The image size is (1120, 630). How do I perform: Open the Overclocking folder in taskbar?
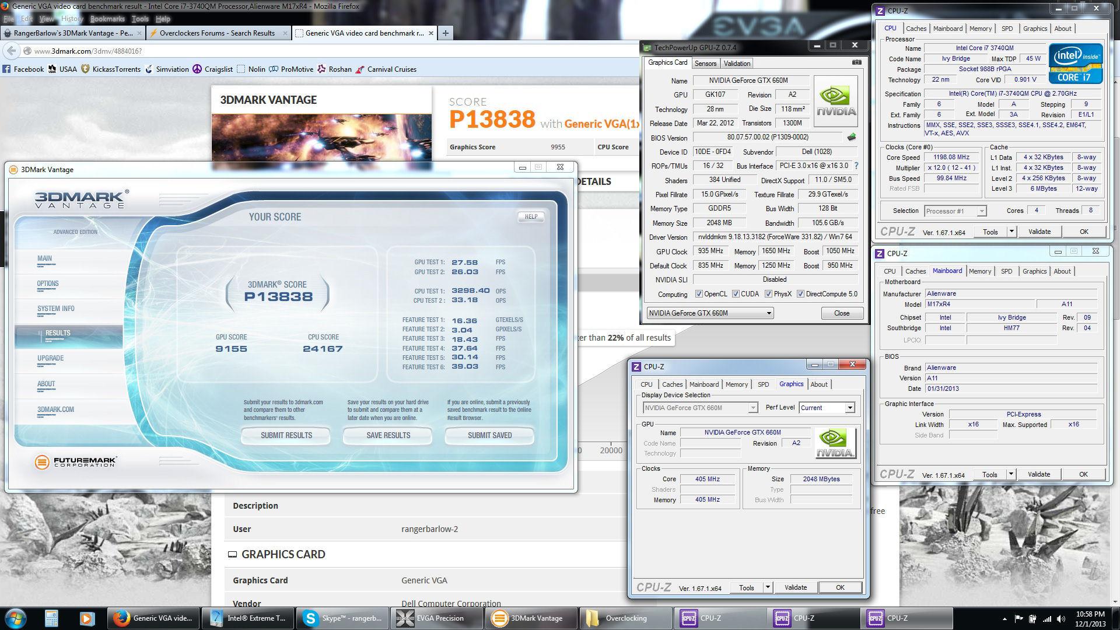pyautogui.click(x=626, y=618)
